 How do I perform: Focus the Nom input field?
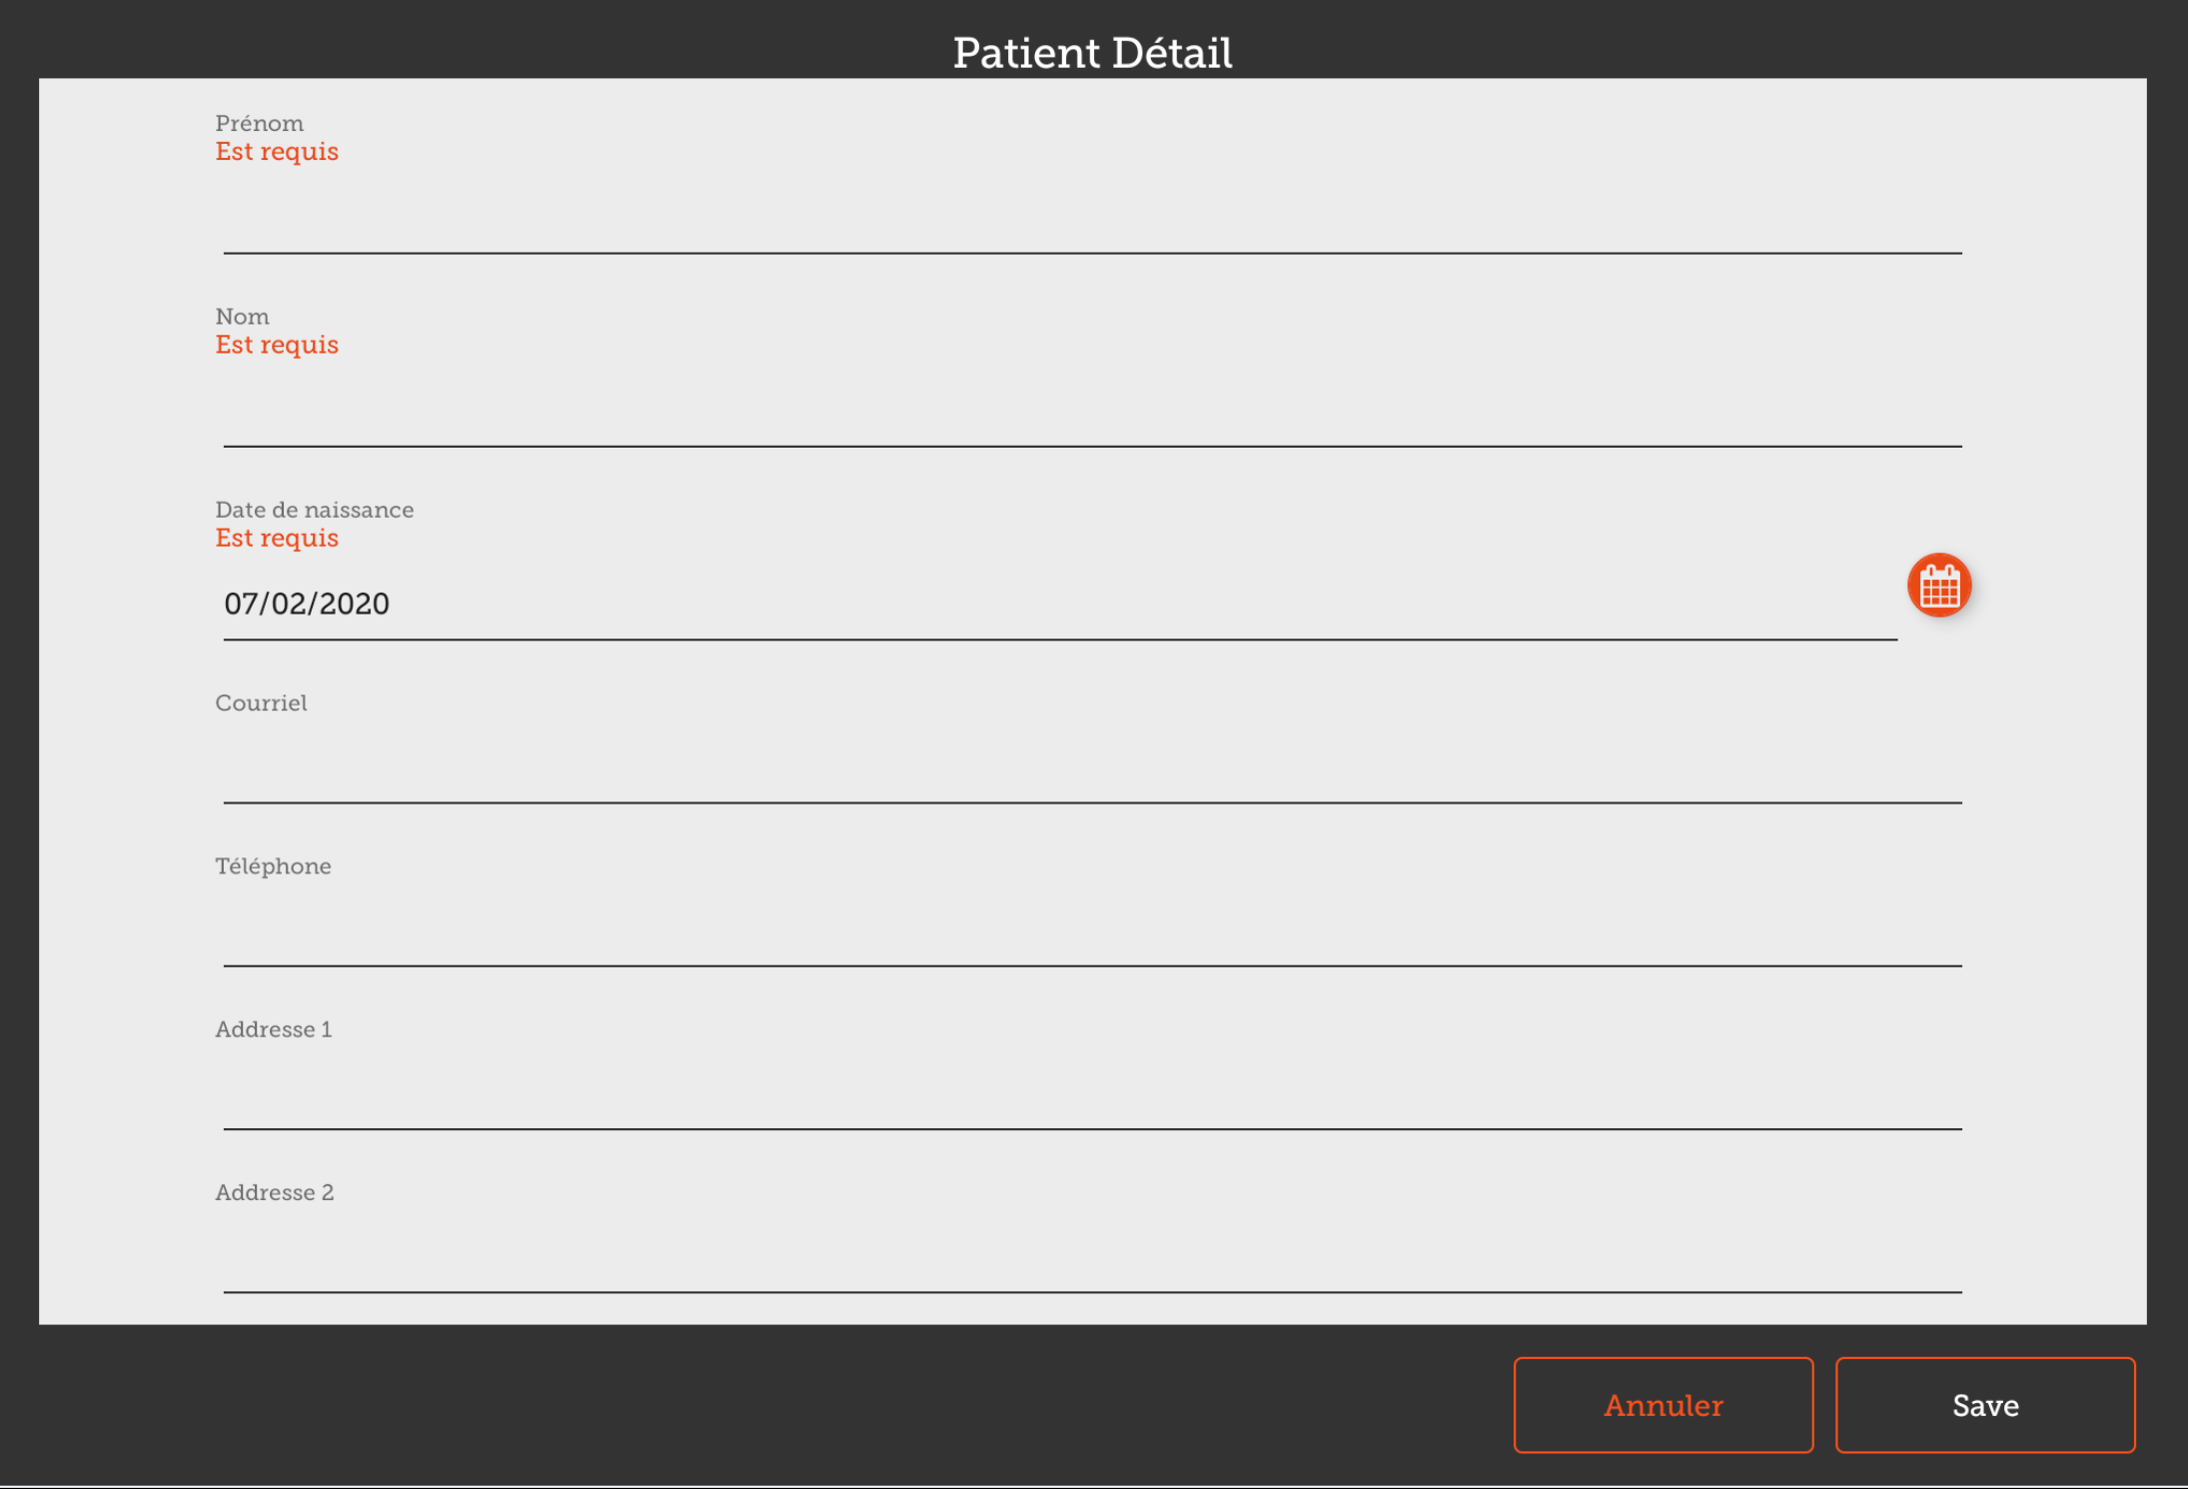click(1091, 415)
